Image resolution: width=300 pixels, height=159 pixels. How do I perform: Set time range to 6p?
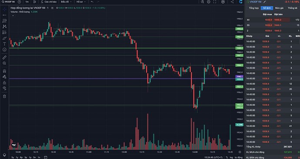pos(21,157)
